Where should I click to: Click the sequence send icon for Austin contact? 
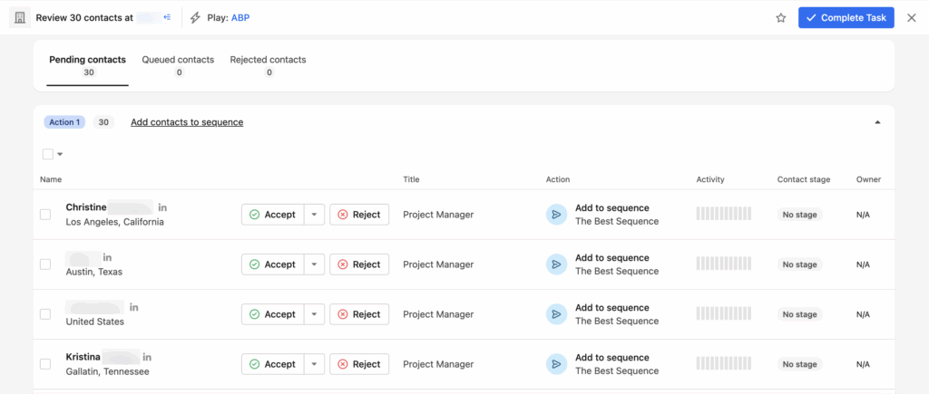click(x=556, y=264)
